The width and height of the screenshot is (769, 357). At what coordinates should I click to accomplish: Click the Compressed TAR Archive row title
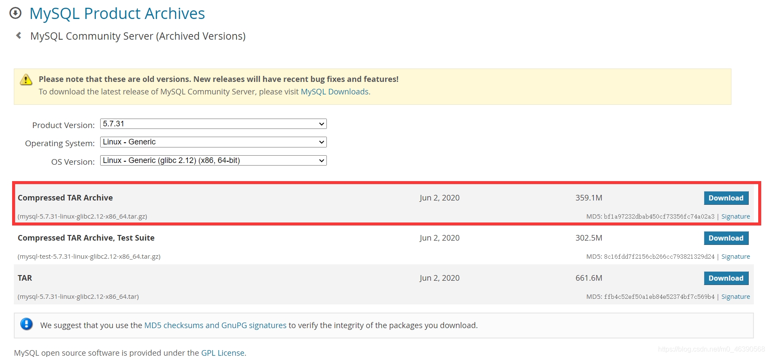pyautogui.click(x=65, y=198)
